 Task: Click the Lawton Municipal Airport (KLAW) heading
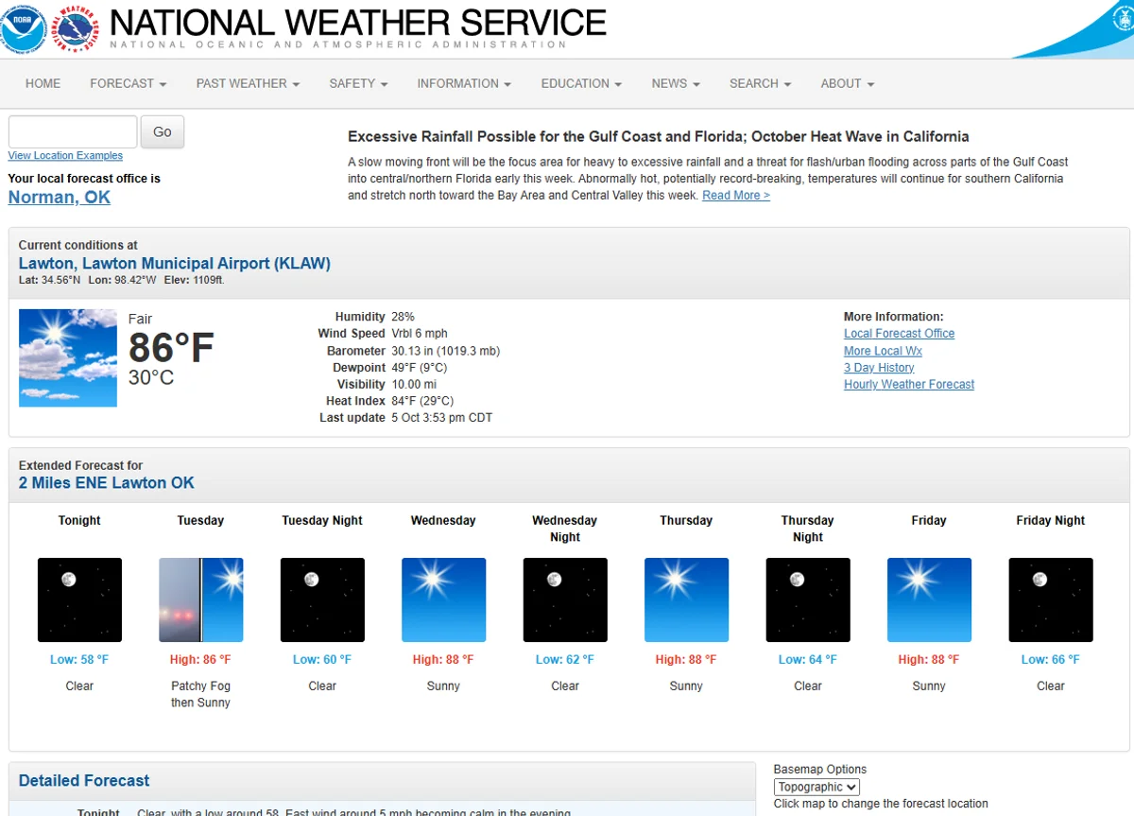pyautogui.click(x=175, y=264)
